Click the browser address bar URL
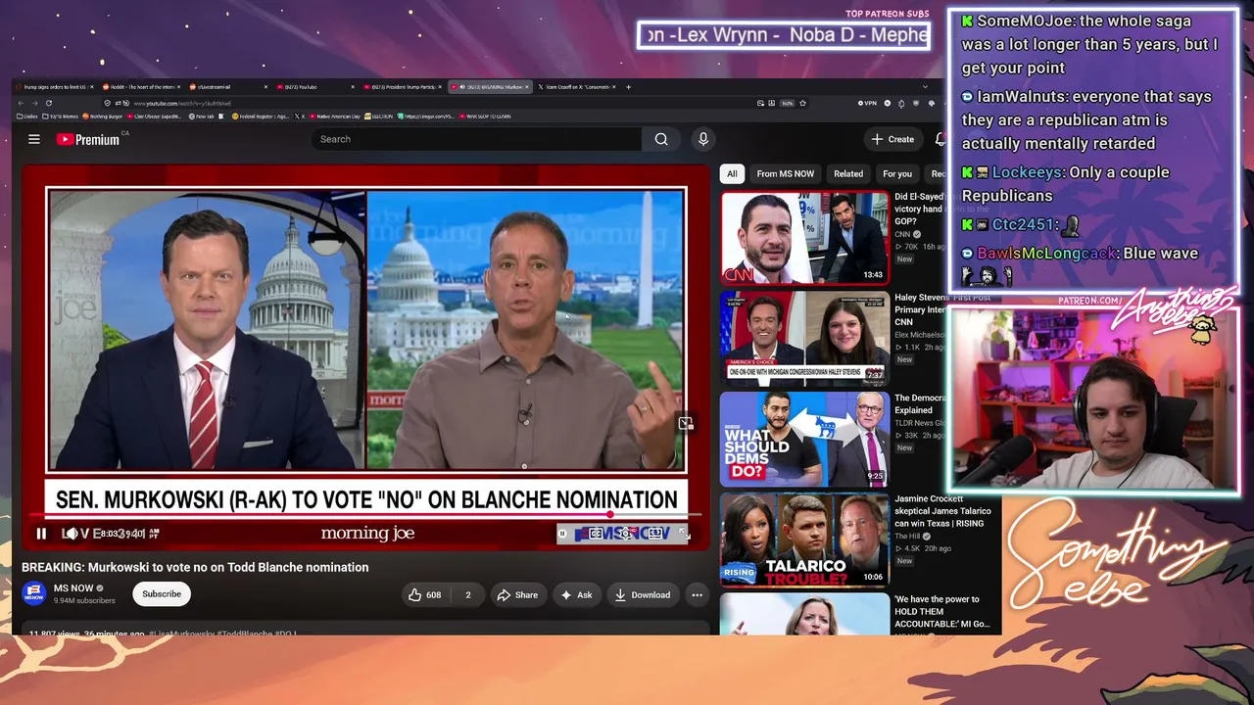The height and width of the screenshot is (705, 1254). 182,103
